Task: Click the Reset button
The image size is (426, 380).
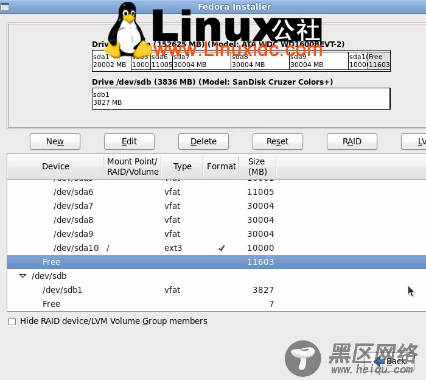Action: click(278, 142)
